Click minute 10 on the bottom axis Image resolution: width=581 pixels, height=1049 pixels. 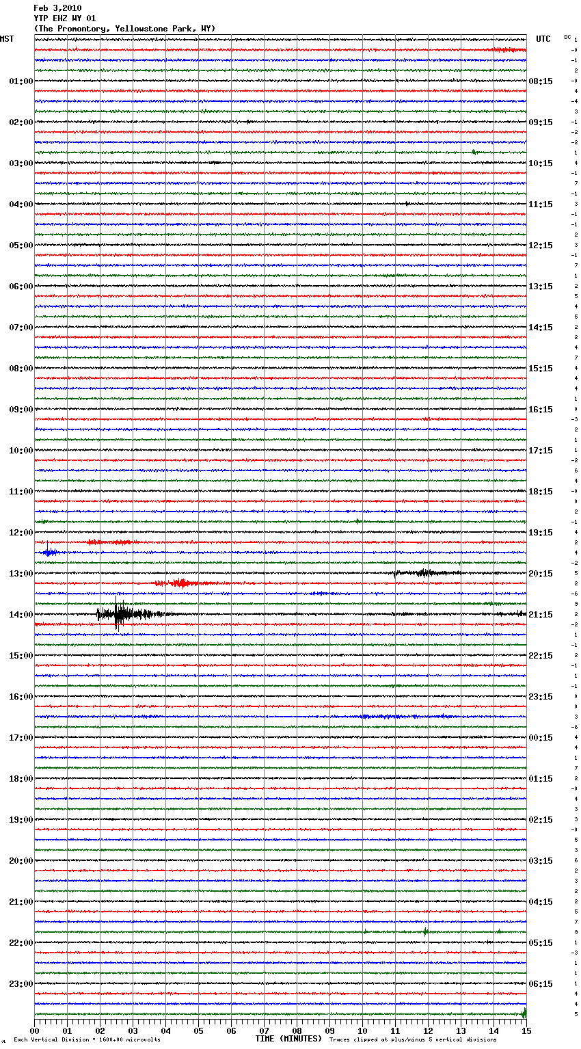362,1031
